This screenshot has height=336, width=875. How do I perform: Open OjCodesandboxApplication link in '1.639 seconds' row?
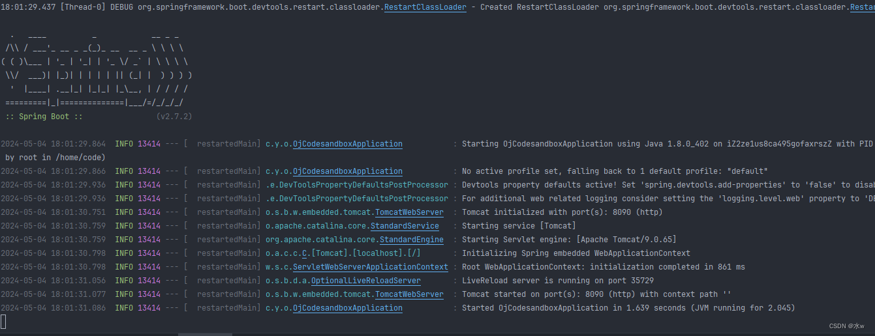coord(347,308)
